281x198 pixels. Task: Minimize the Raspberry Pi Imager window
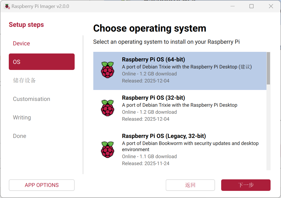(x=232, y=6)
